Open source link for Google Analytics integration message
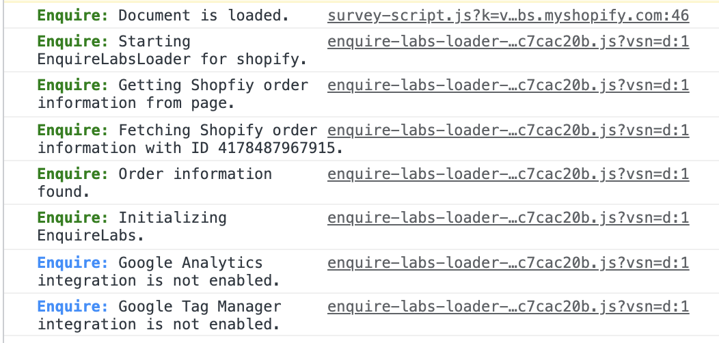 tap(508, 263)
